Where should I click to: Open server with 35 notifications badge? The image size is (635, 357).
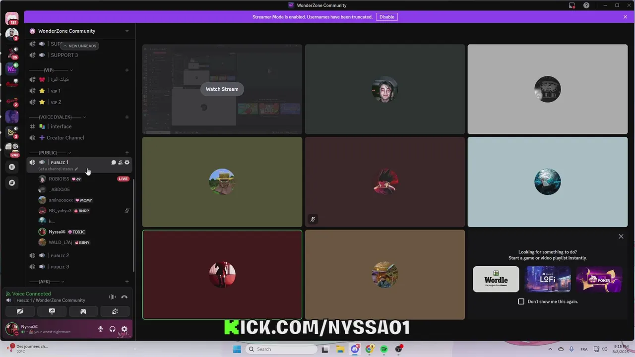(x=12, y=53)
